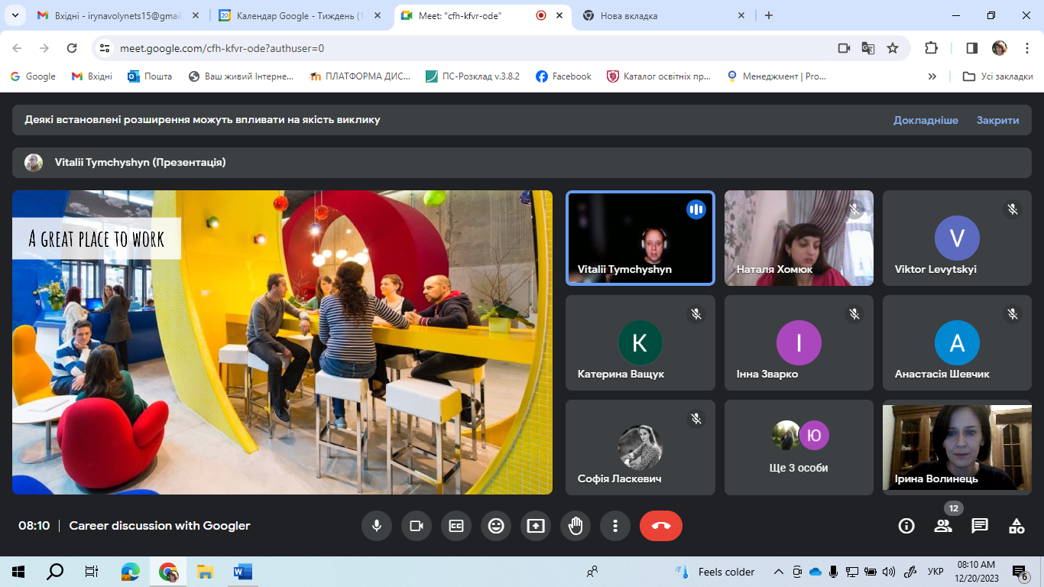Image resolution: width=1044 pixels, height=587 pixels.
Task: Open the activities icon
Action: [x=1016, y=526]
